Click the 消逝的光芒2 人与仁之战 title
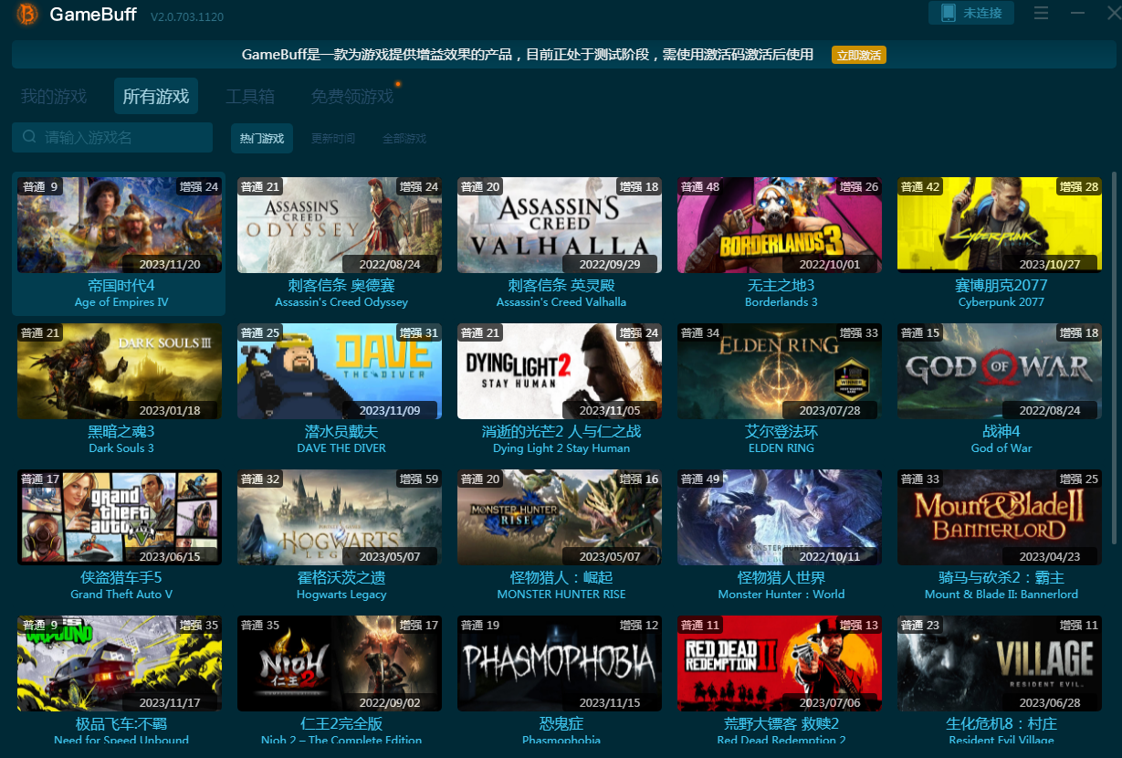Image resolution: width=1122 pixels, height=758 pixels. 561,431
